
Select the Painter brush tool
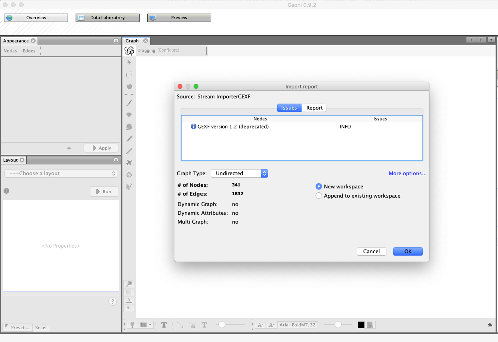[x=129, y=103]
